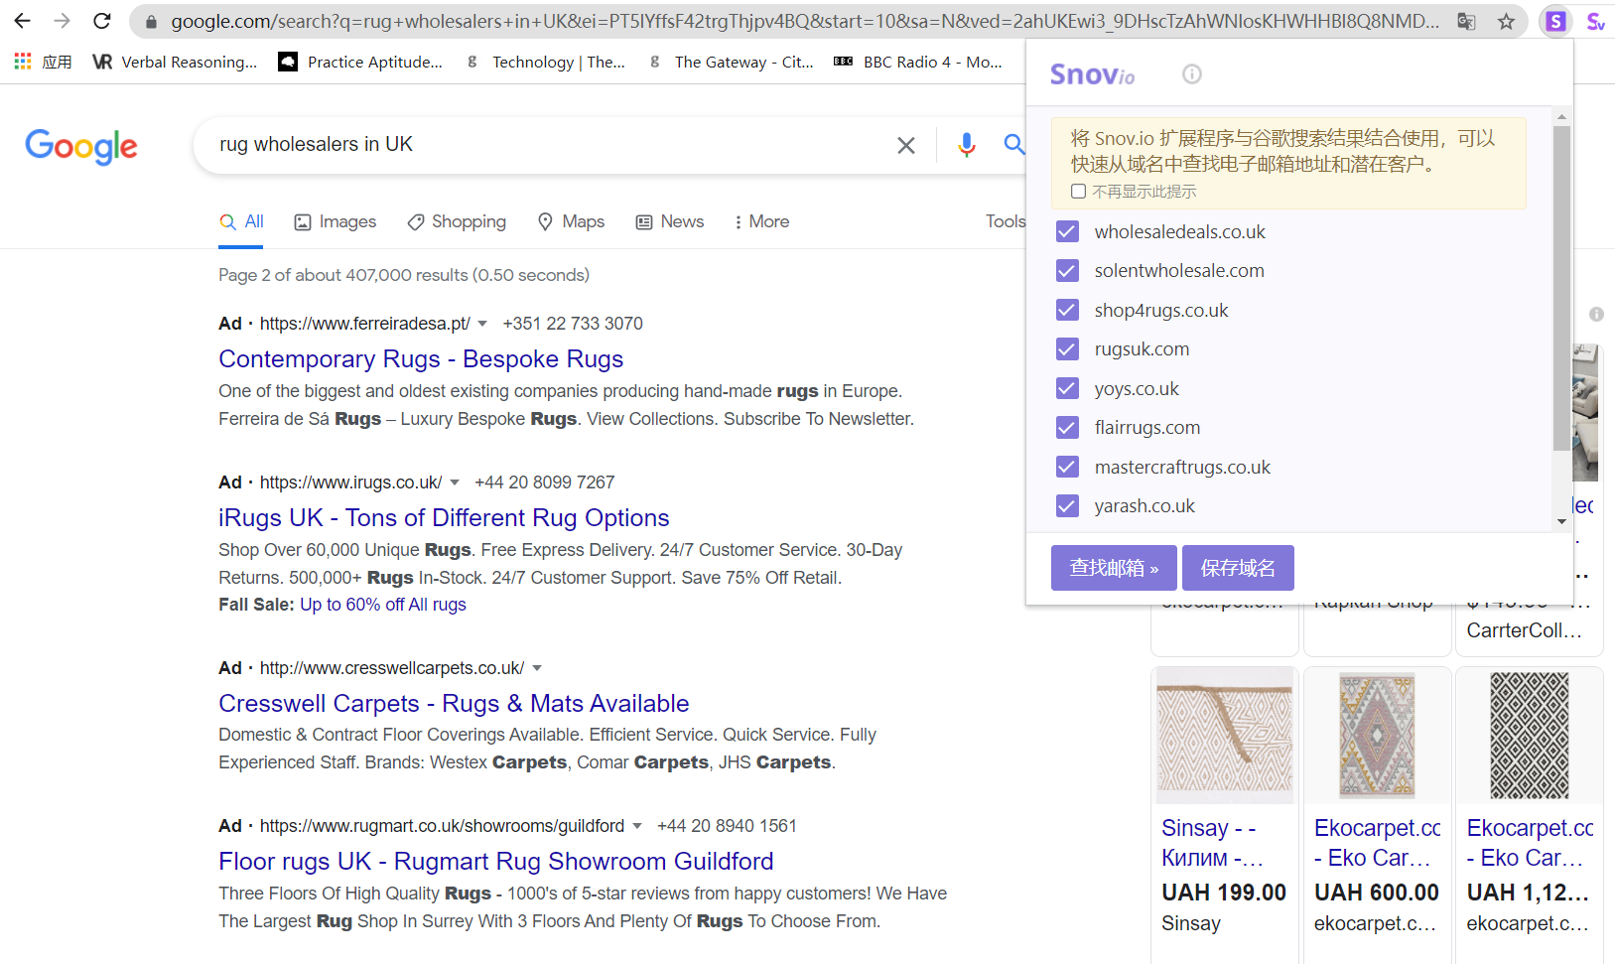
Task: Submit search with magnifier icon
Action: 1013,145
